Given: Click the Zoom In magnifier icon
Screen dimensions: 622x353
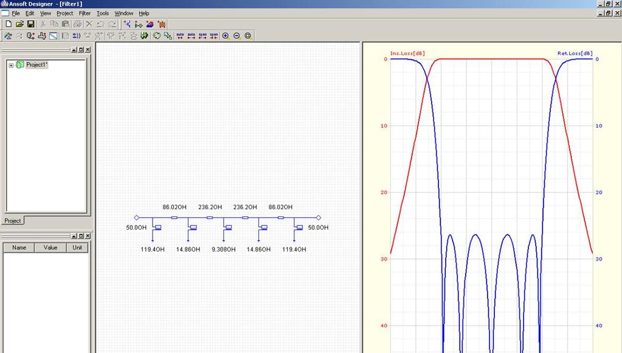Looking at the screenshot, I should pos(226,36).
